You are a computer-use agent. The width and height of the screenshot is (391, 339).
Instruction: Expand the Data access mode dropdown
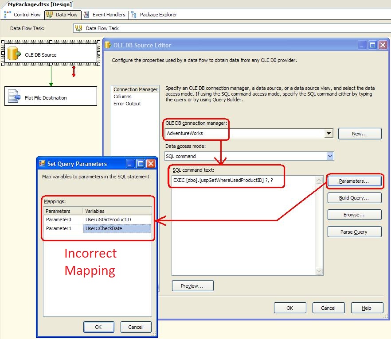(x=329, y=156)
